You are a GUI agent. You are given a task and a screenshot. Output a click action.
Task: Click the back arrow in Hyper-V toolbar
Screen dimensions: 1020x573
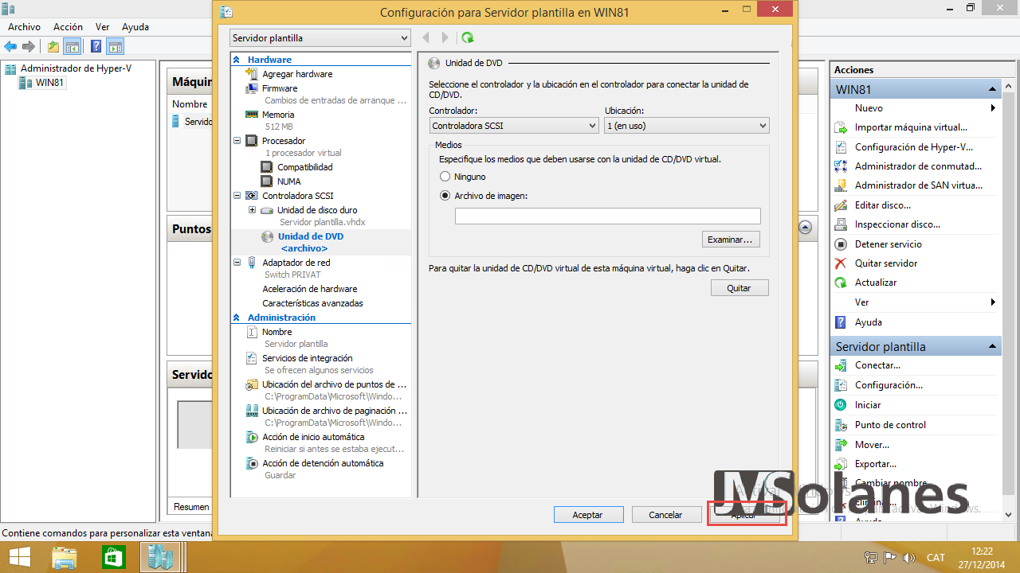coord(10,46)
